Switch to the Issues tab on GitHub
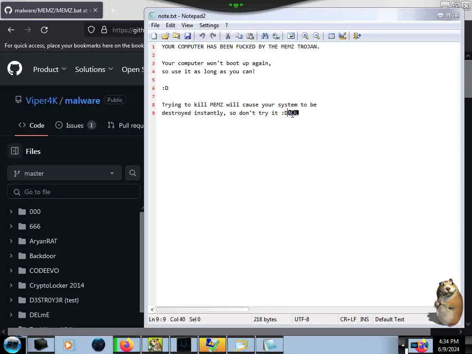This screenshot has height=354, width=472. (x=75, y=125)
